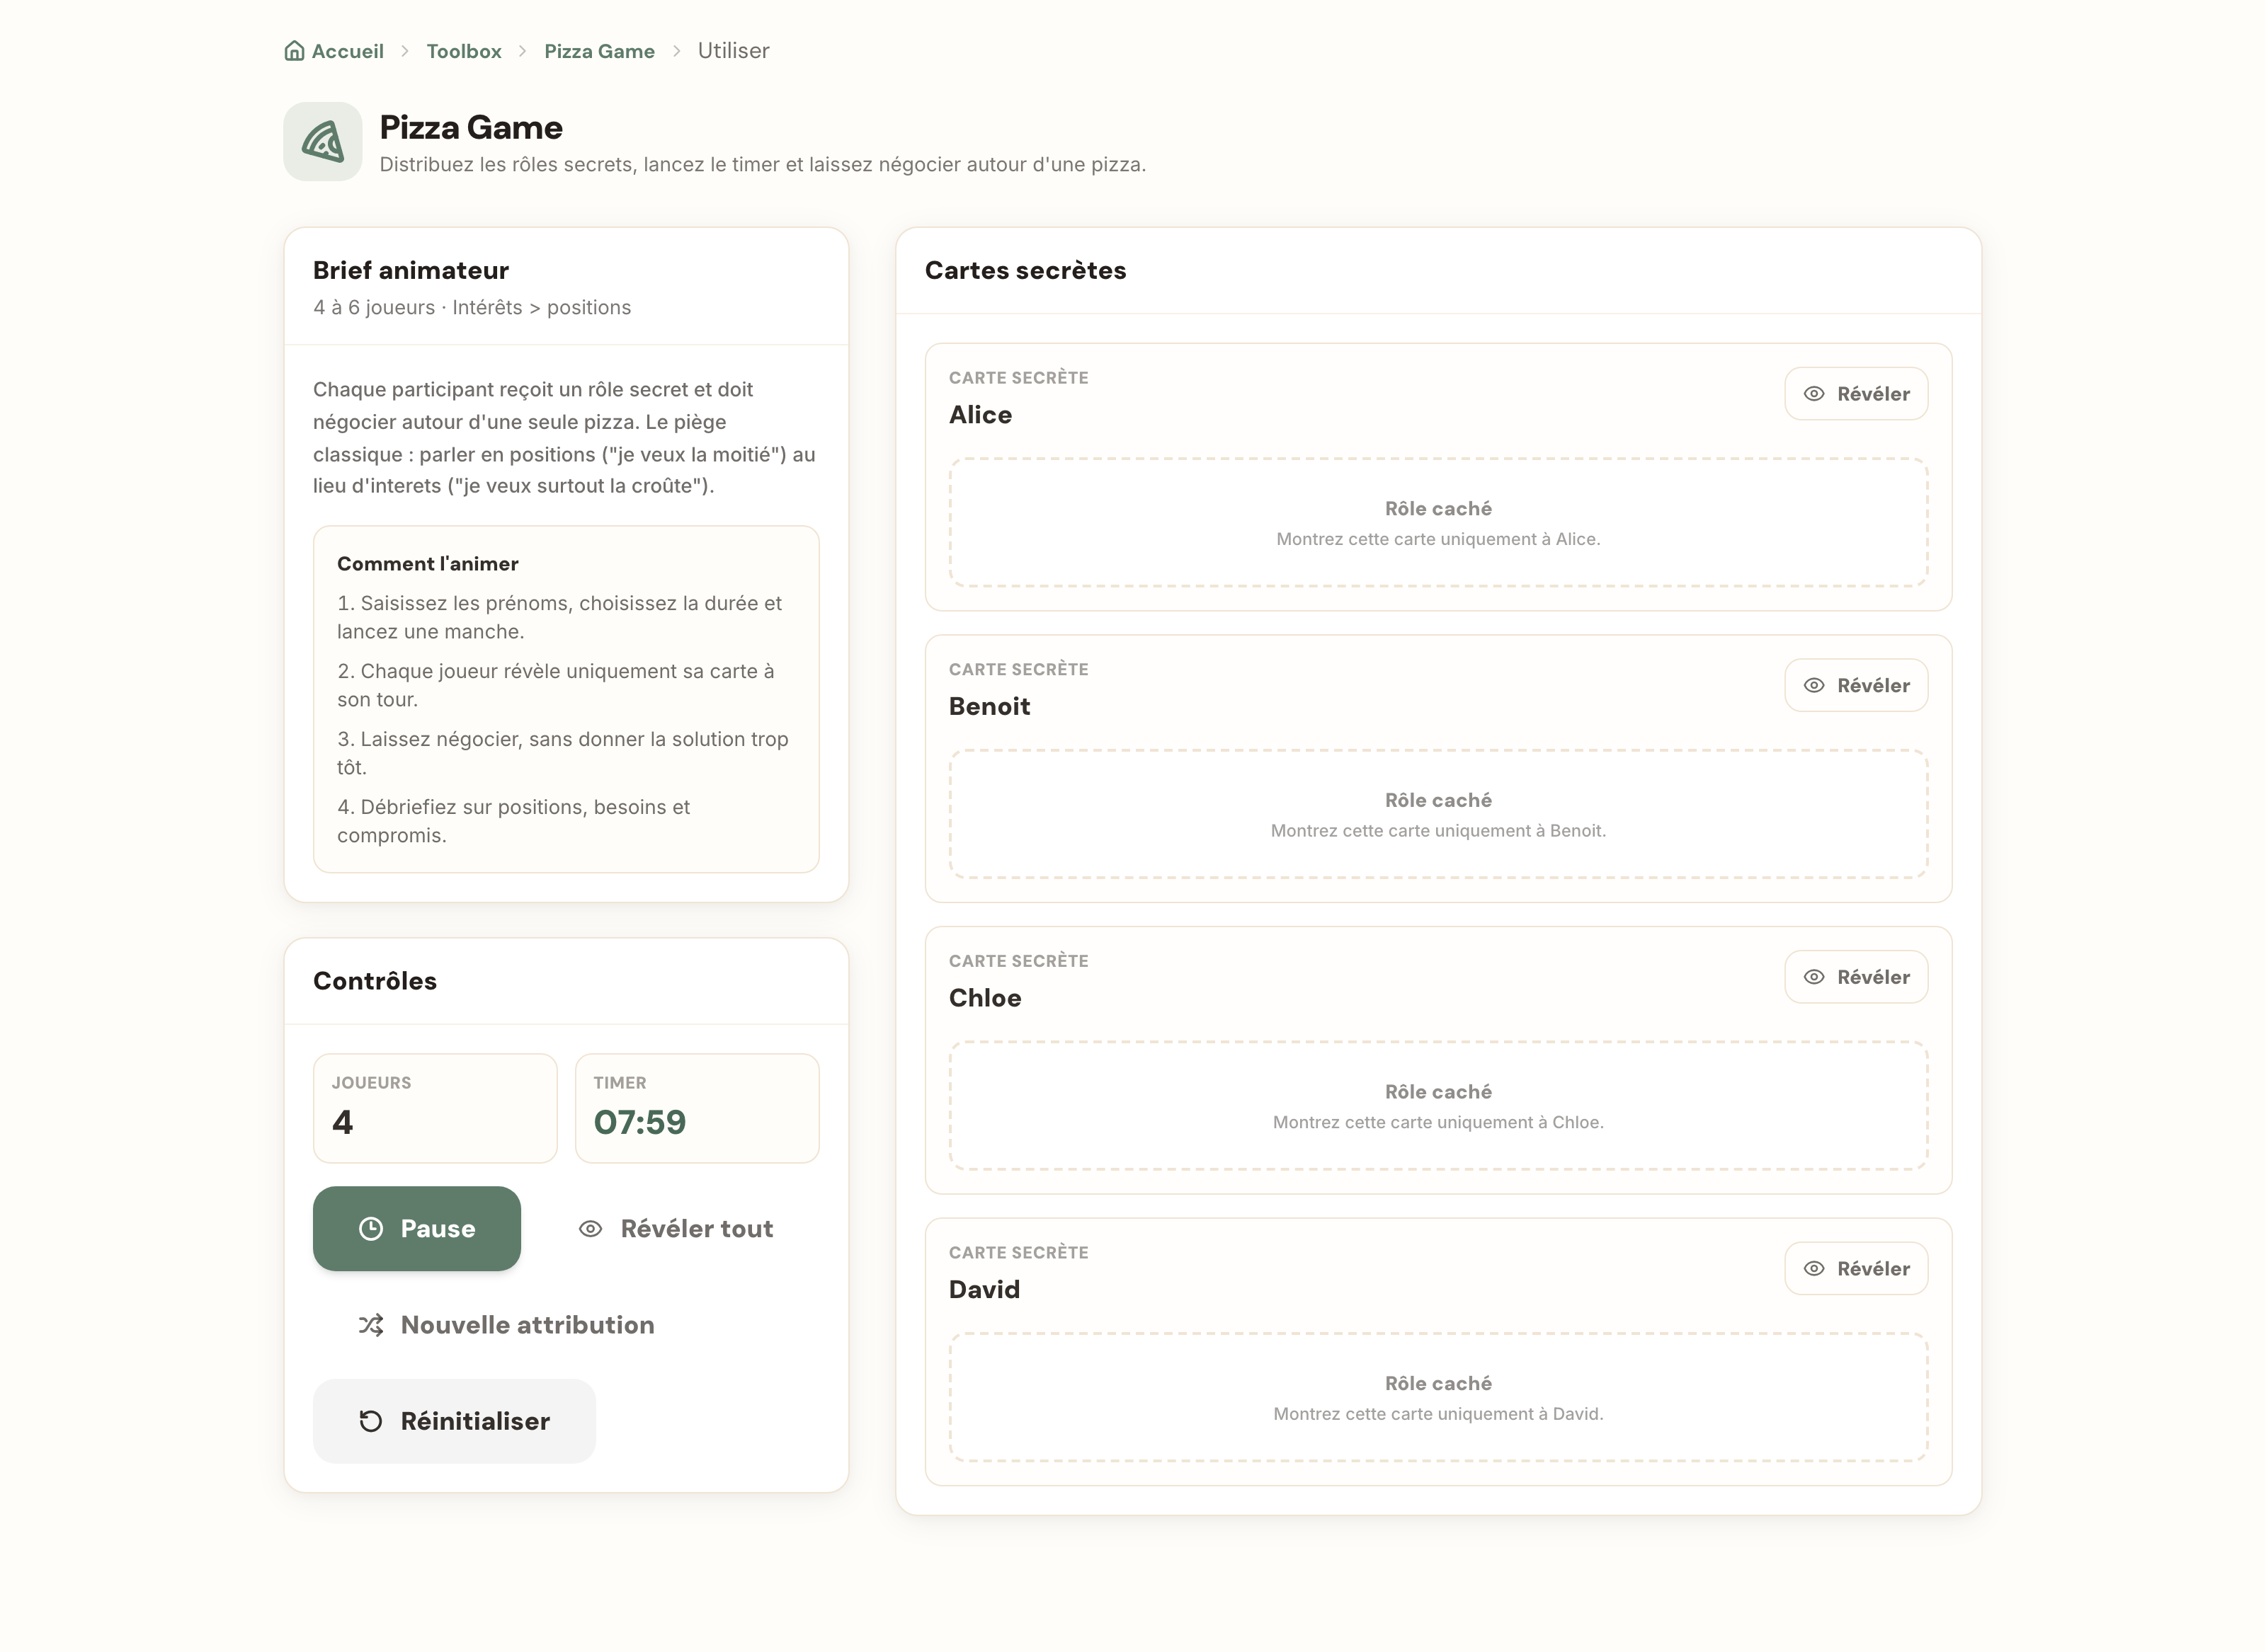
Task: Click the Pizza Game slice logo icon
Action: [x=323, y=142]
